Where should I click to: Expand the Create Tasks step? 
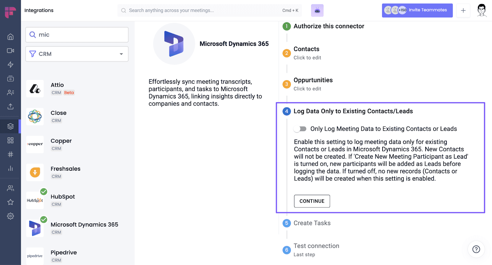[312, 223]
